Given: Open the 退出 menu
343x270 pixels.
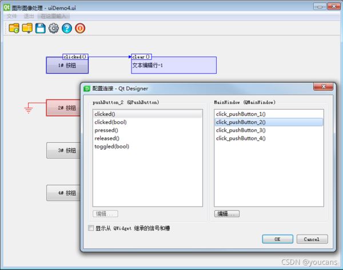Looking at the screenshot, I should coord(29,16).
